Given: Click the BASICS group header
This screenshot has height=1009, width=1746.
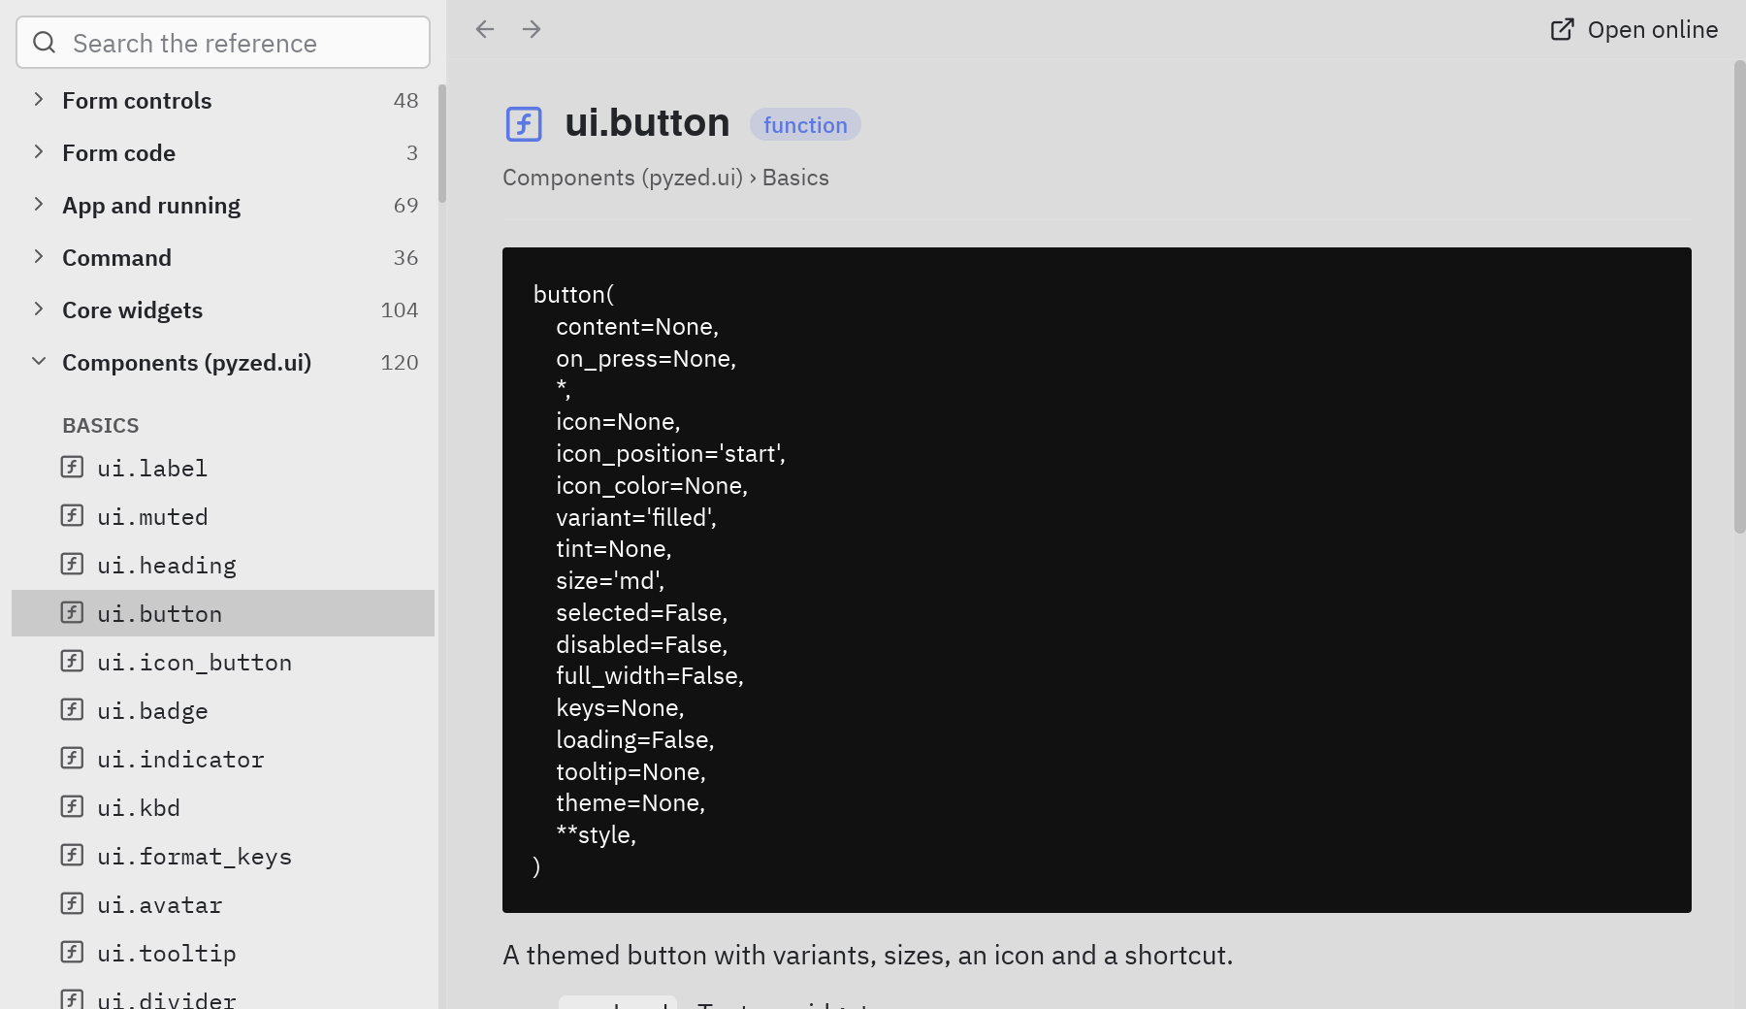Looking at the screenshot, I should coord(101,425).
